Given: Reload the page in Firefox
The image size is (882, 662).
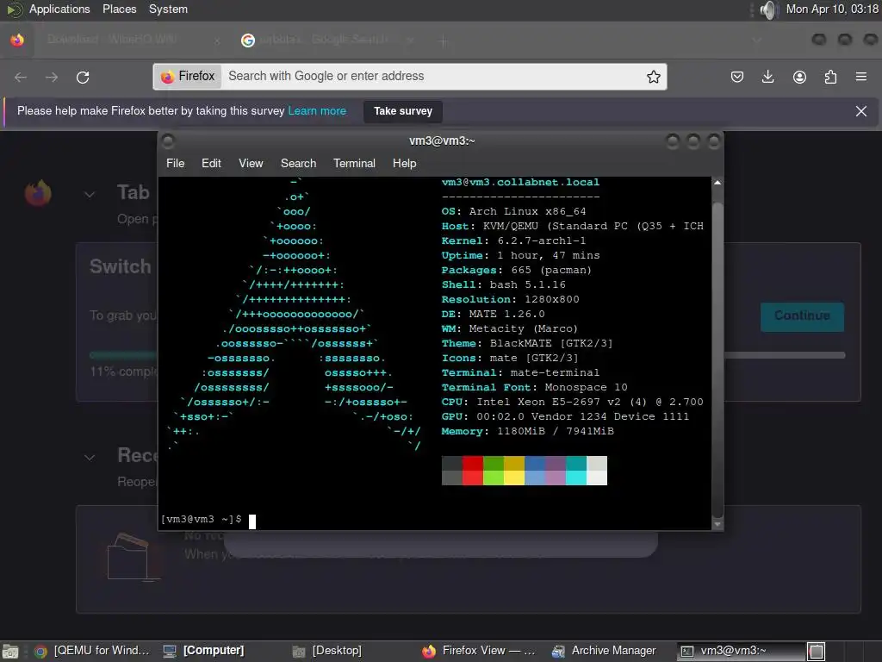Looking at the screenshot, I should point(83,77).
